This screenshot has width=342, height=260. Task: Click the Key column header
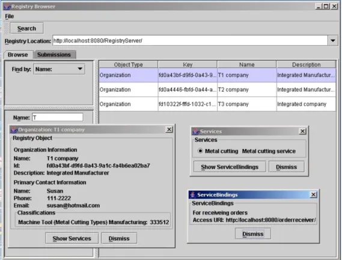[x=188, y=64]
